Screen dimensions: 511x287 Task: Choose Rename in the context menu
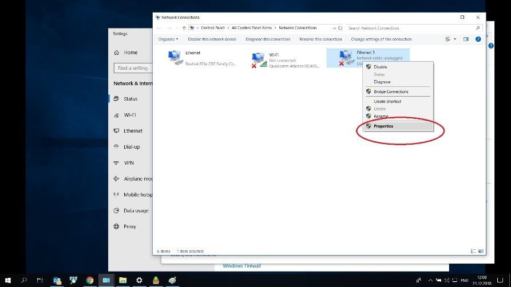(398, 116)
